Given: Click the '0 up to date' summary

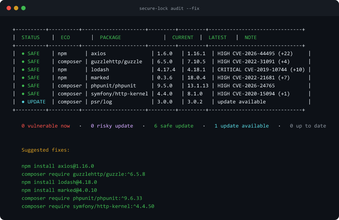Looking at the screenshot, I should [308, 126].
